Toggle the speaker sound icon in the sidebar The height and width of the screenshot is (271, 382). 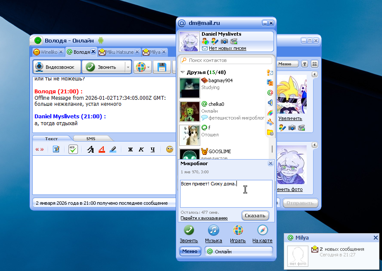click(x=270, y=103)
